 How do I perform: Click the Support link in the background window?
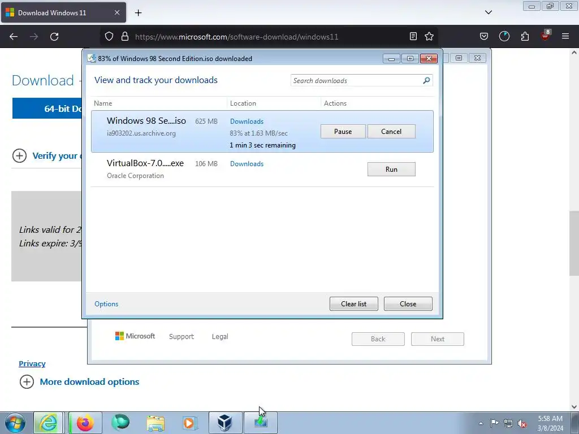(x=182, y=337)
